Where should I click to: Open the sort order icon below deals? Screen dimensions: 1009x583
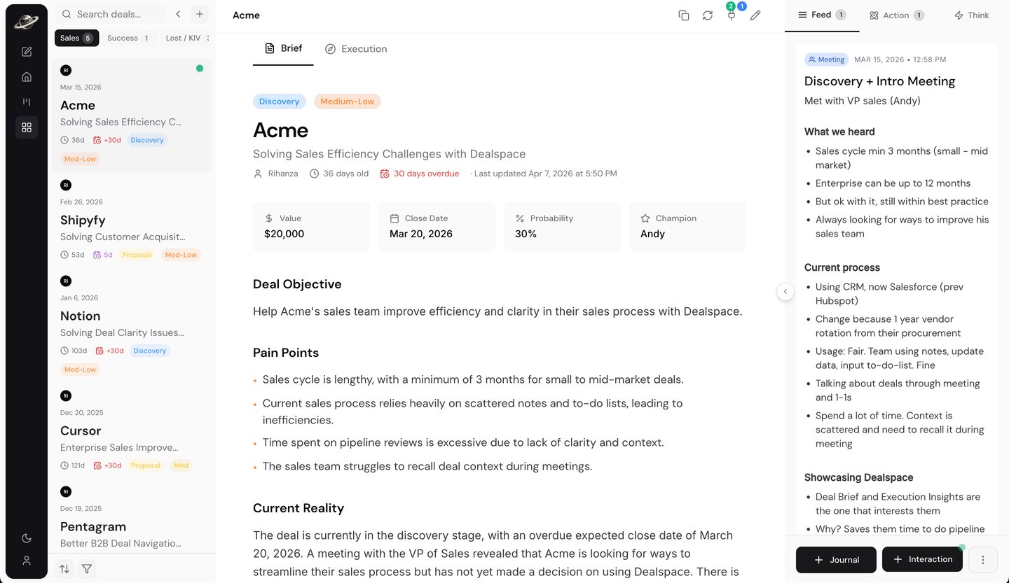click(x=64, y=569)
